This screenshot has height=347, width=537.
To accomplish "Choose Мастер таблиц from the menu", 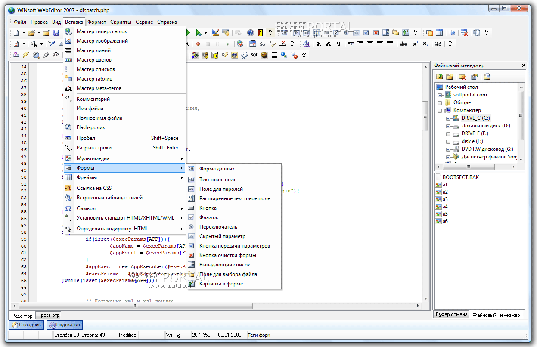I will point(124,79).
